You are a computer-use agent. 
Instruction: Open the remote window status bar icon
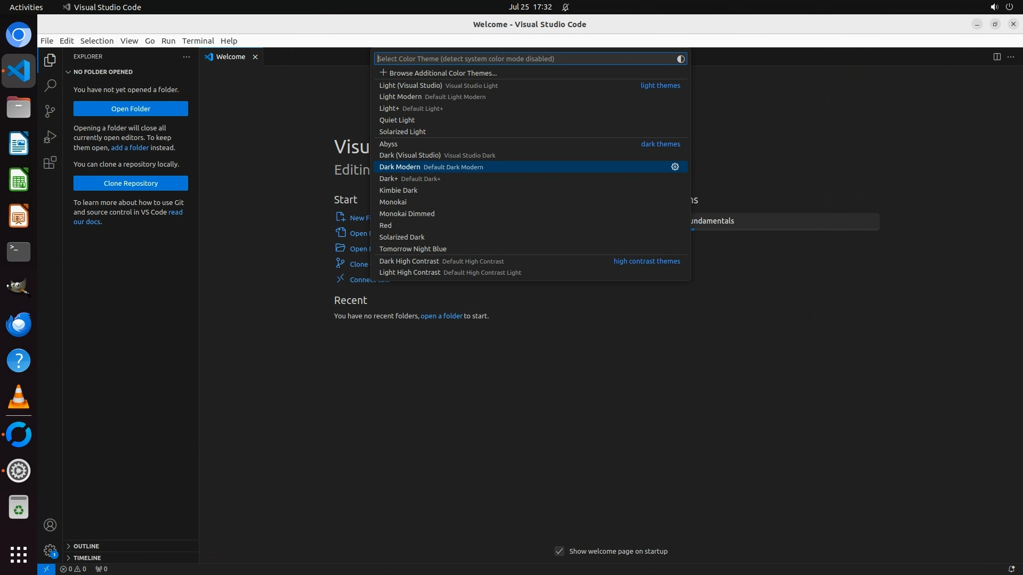pos(46,569)
